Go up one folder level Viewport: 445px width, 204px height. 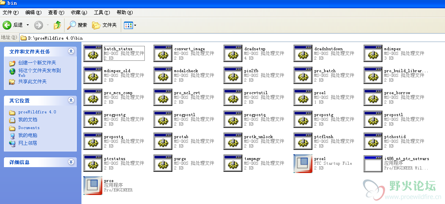[57, 25]
